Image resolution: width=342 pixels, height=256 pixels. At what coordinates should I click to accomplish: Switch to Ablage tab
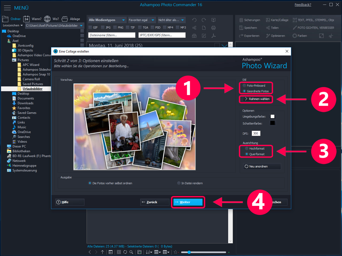tap(71, 19)
